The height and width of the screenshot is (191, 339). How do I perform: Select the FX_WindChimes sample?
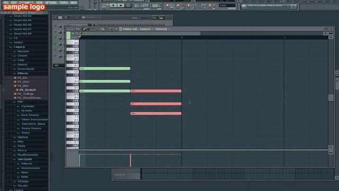coord(29,98)
